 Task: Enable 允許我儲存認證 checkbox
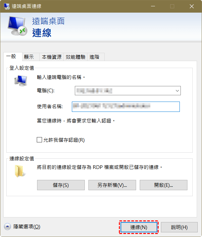tap(39, 140)
